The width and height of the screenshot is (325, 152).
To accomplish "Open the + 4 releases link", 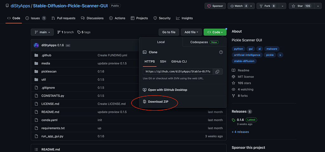I will point(240,132).
